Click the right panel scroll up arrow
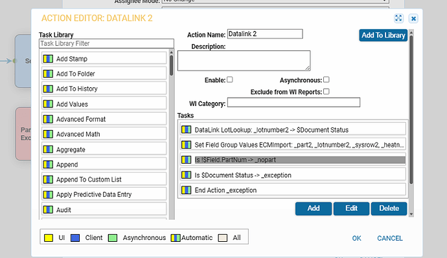447x258 pixels. click(x=411, y=33)
